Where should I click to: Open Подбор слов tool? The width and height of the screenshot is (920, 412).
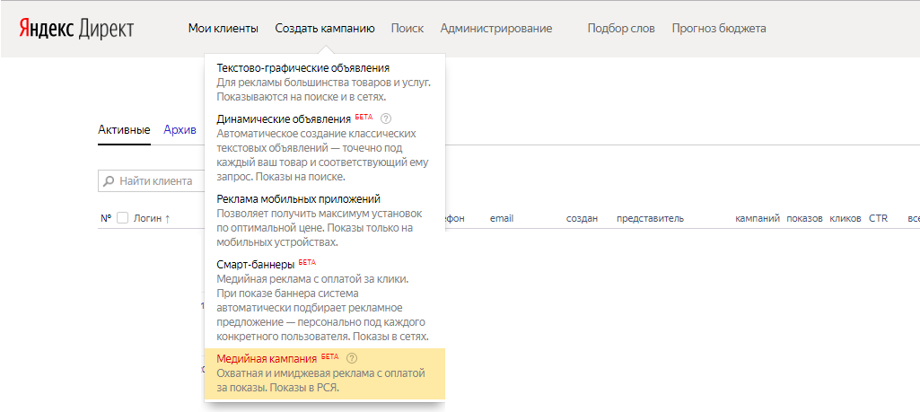[621, 28]
